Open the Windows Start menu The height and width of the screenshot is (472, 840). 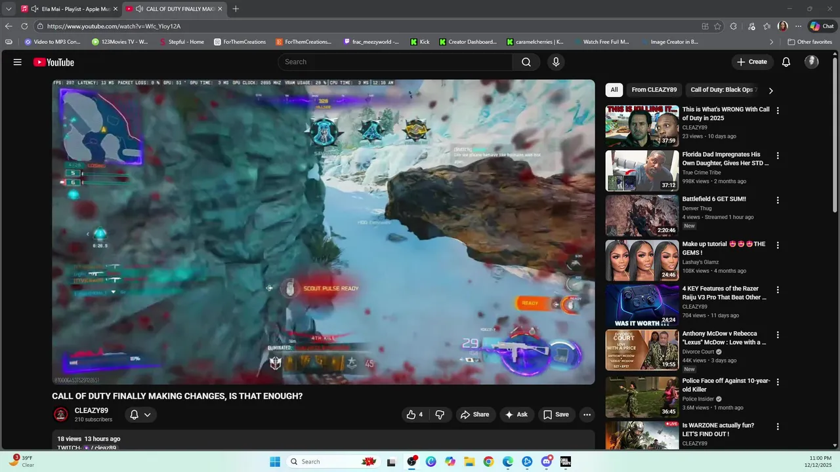(275, 462)
